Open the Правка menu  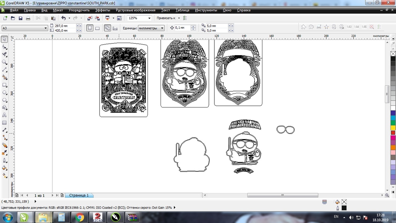[x=30, y=10]
